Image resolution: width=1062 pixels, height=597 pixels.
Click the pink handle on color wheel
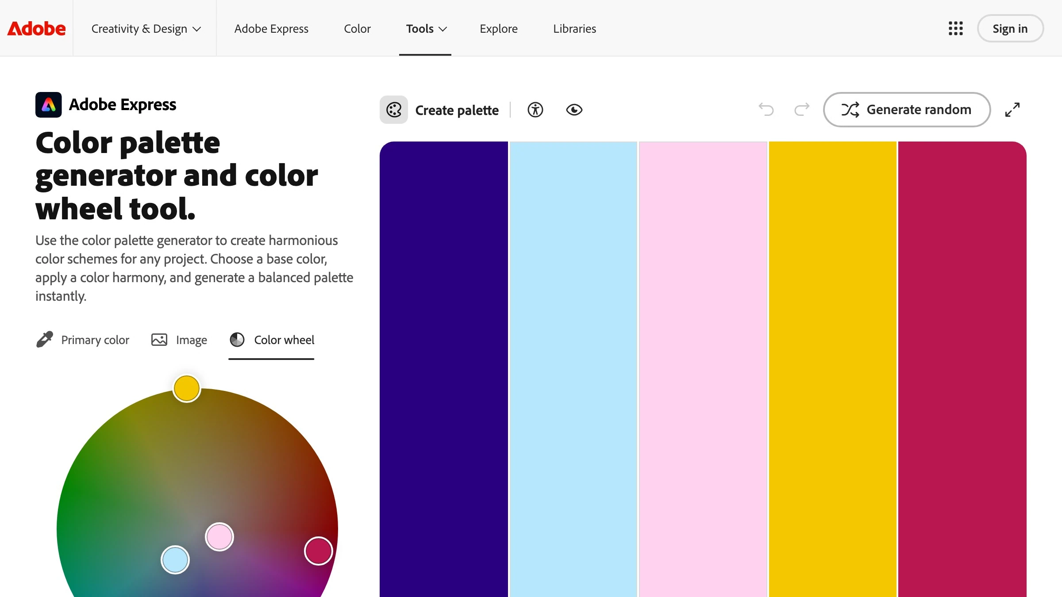pos(219,537)
